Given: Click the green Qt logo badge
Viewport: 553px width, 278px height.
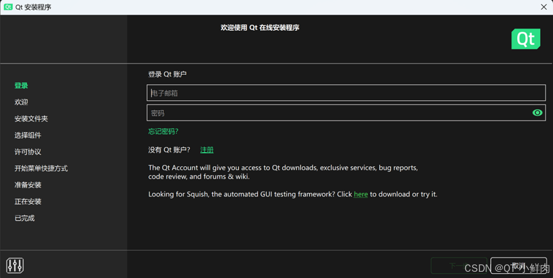Looking at the screenshot, I should (x=526, y=39).
